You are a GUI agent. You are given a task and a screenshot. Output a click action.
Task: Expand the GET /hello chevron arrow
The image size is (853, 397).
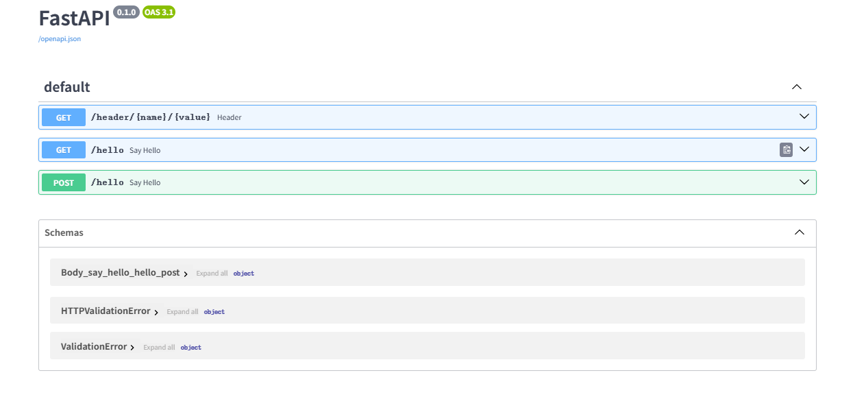(804, 149)
